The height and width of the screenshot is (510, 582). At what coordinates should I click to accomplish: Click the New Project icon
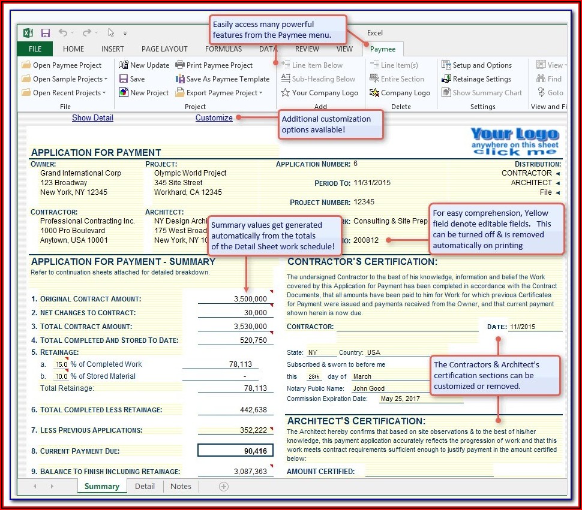coord(124,93)
